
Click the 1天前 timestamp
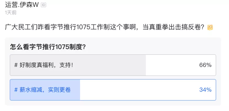click(x=11, y=13)
